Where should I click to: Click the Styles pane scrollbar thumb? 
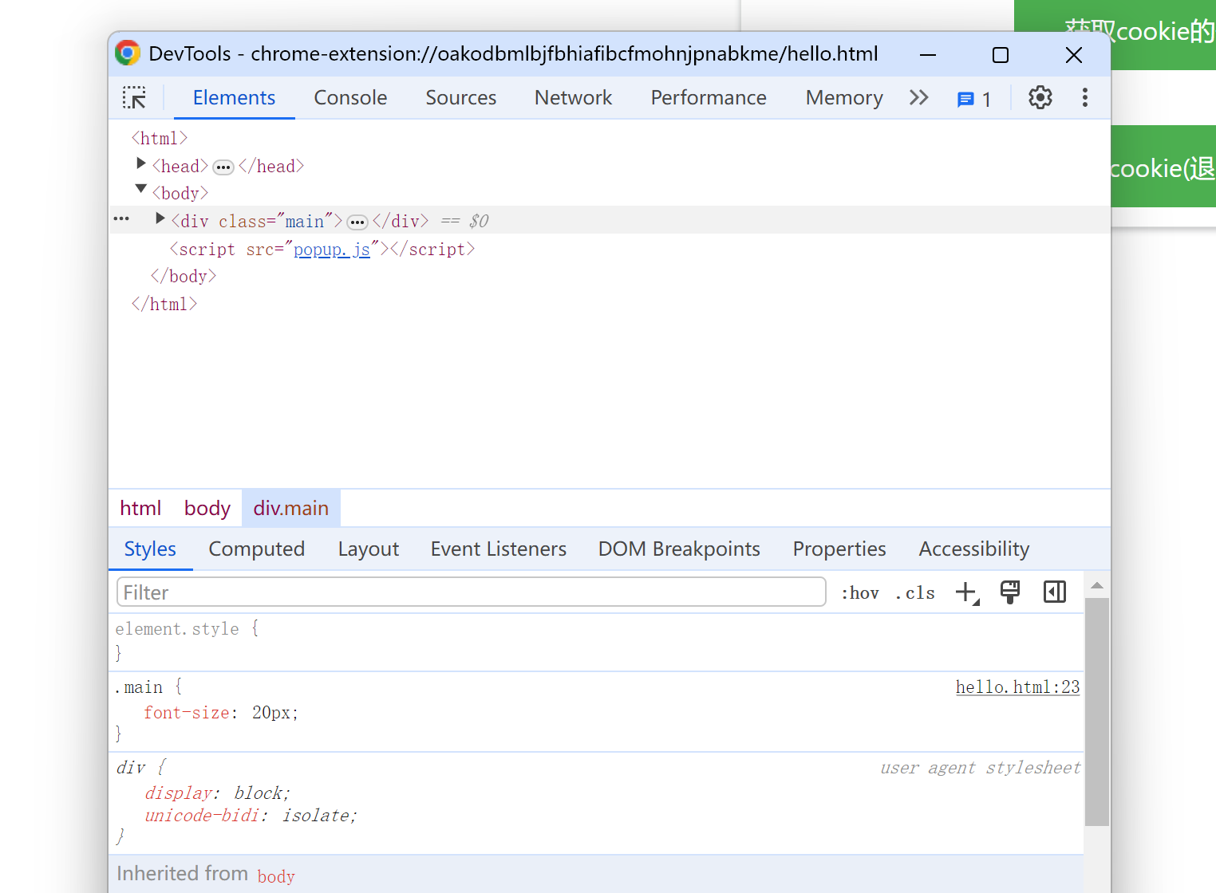coord(1097,712)
